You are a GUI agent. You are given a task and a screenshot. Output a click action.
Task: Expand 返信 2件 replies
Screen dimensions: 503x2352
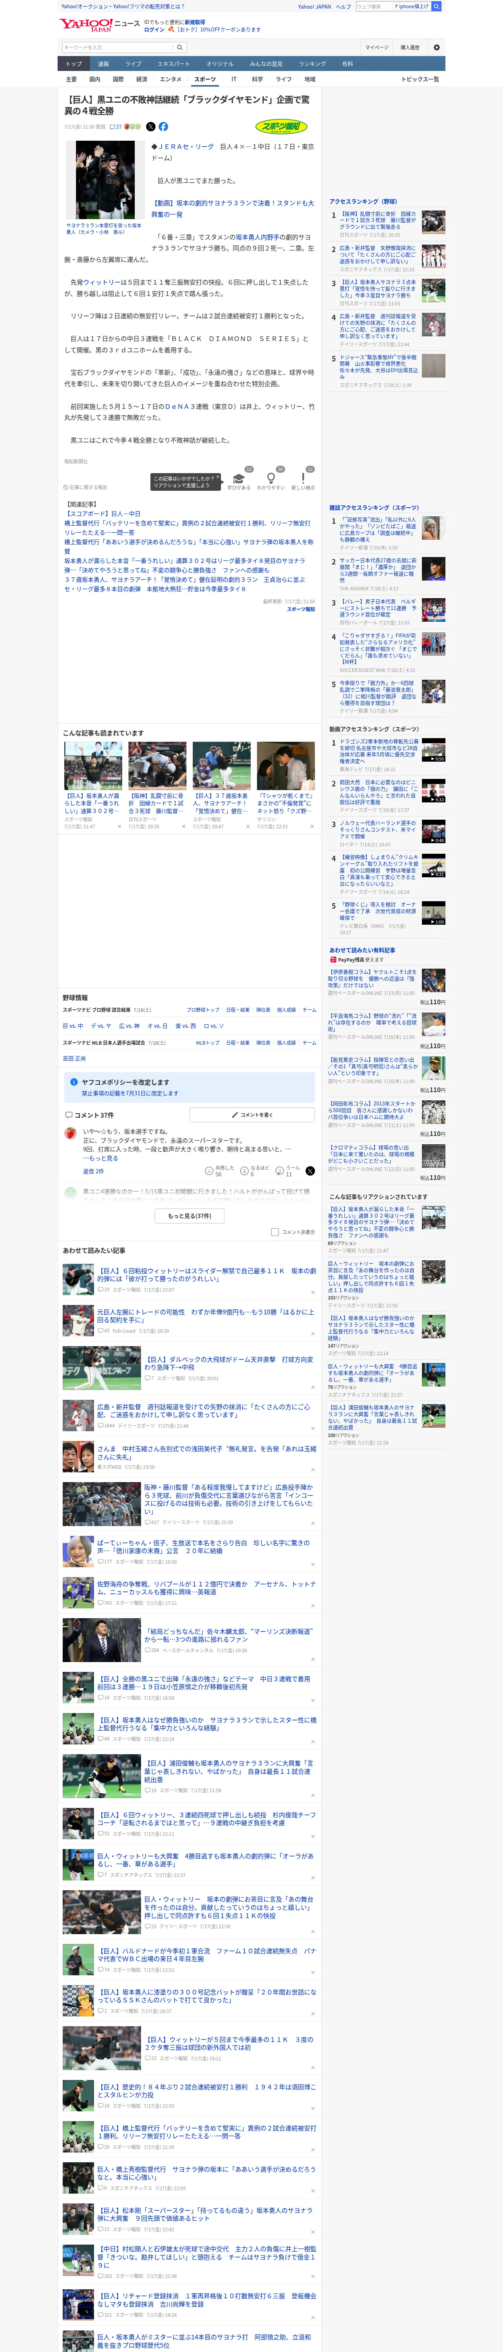pyautogui.click(x=93, y=1171)
